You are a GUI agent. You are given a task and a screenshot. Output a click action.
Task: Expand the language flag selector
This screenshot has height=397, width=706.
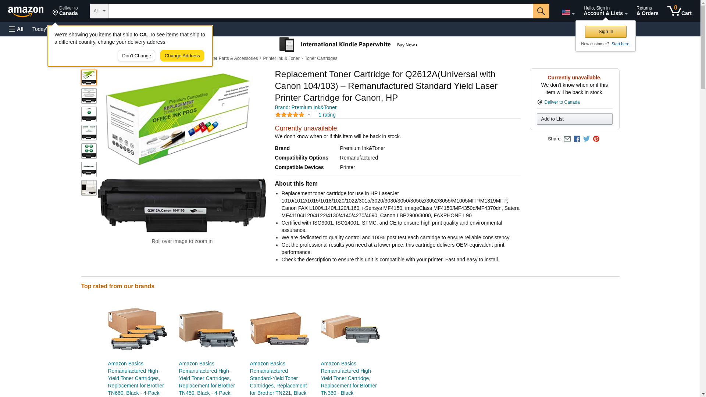[x=568, y=12]
